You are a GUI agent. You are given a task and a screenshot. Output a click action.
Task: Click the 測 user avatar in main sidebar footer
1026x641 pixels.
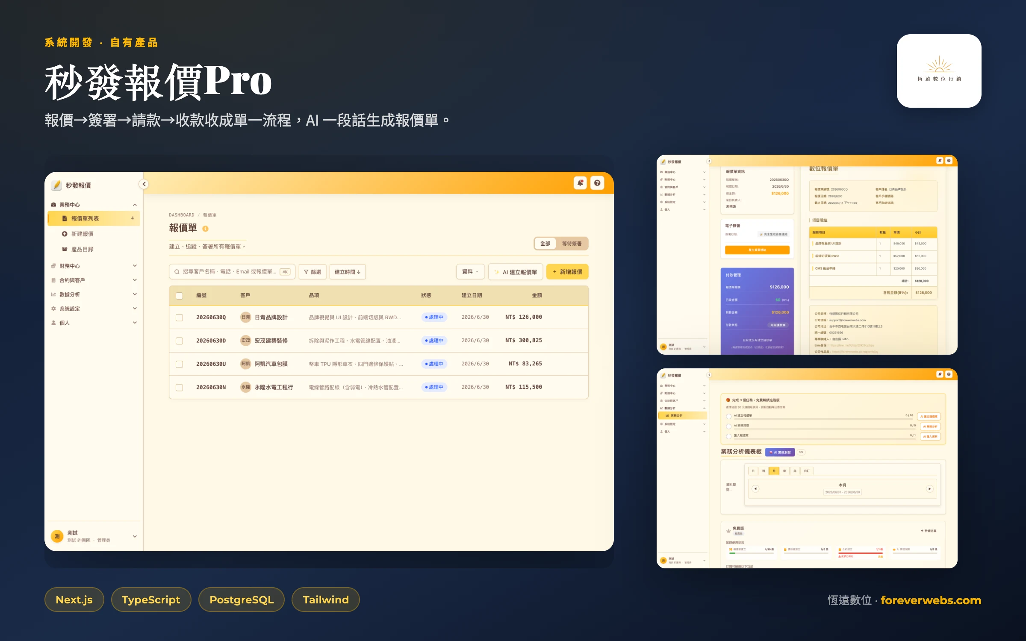pyautogui.click(x=57, y=536)
